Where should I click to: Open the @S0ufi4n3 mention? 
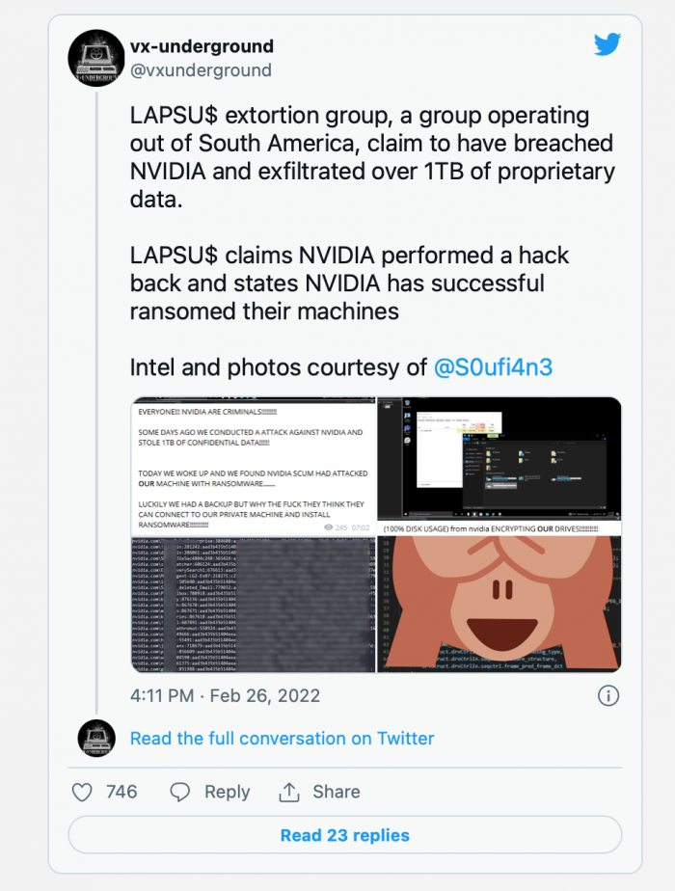[x=494, y=367]
